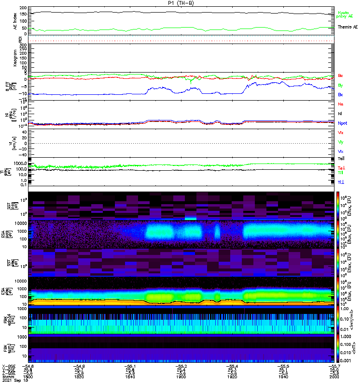Click the black Te parallel legend label
Image resolution: width=362 pixels, height=387 pixels.
click(341, 159)
